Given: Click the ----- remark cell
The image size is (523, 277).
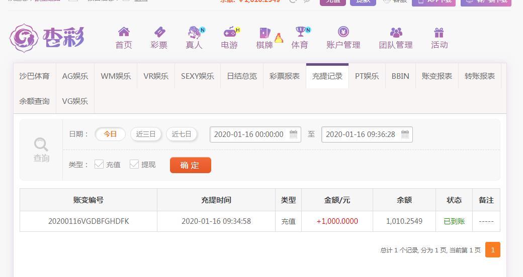Looking at the screenshot, I should click(486, 221).
